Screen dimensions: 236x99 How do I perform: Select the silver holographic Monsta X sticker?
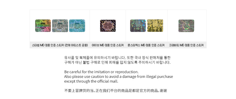[x=138, y=26]
